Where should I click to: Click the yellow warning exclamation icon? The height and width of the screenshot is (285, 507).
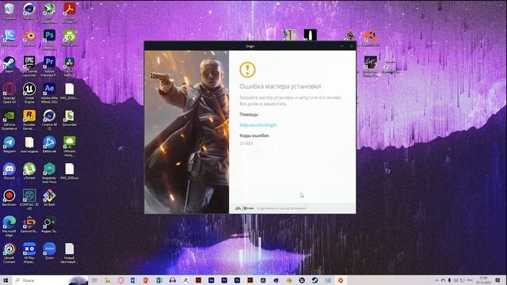click(x=247, y=70)
